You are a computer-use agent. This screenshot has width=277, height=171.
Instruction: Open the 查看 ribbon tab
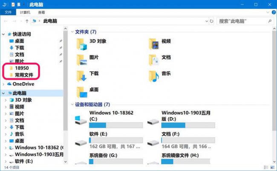click(x=41, y=12)
